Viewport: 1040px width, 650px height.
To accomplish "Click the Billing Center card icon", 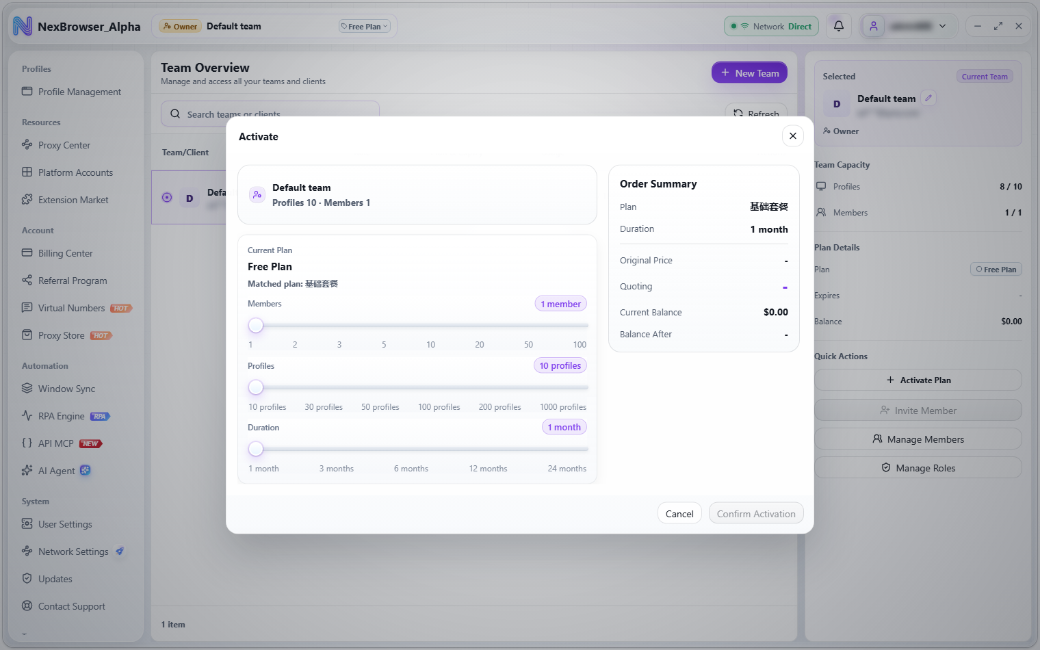I will point(27,252).
